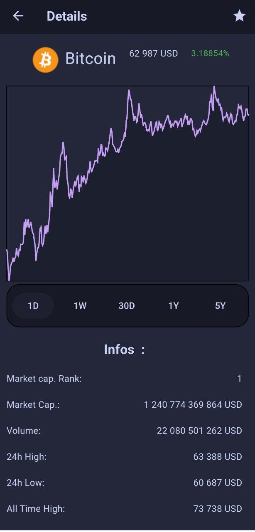The height and width of the screenshot is (532, 255).
Task: Select the Market cap. Rank row
Action: 44,379
